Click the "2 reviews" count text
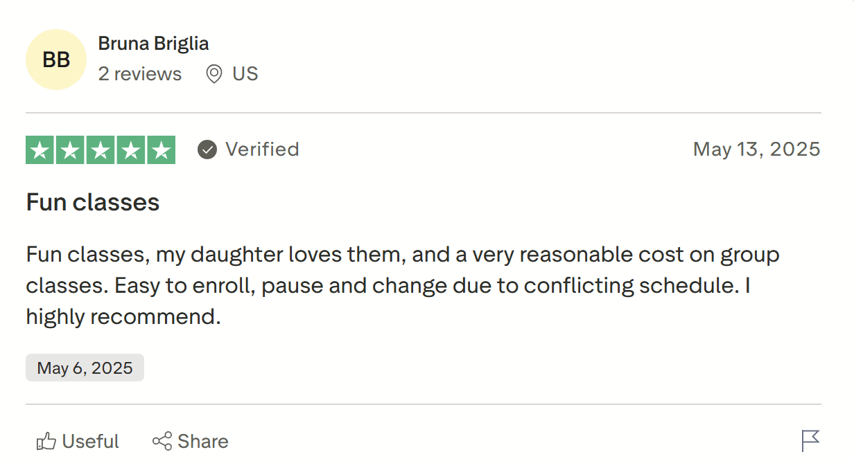This screenshot has height=461, width=854. point(140,74)
